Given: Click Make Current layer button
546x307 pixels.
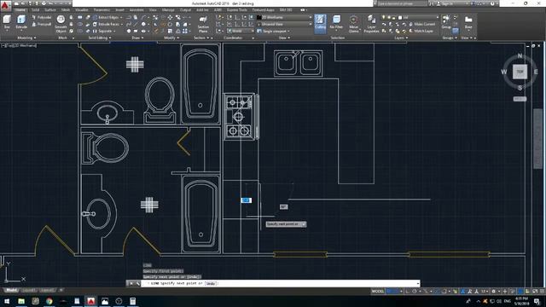Looking at the screenshot, I should coord(421,24).
